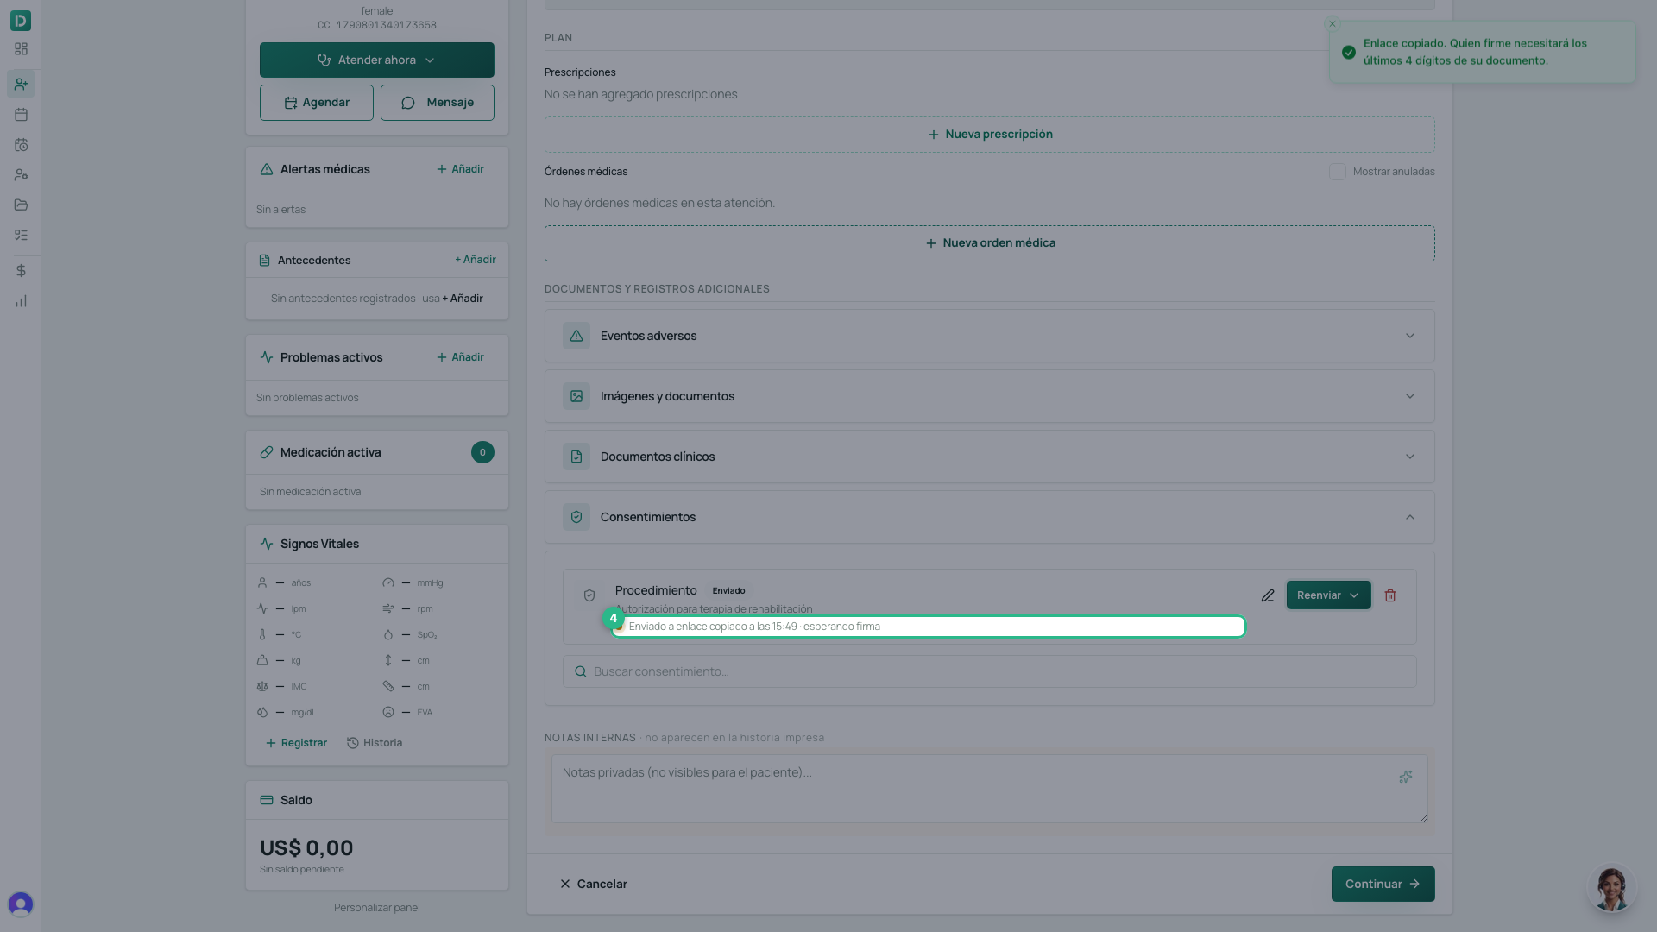Toggle the Mostrar anuladas checkbox
The height and width of the screenshot is (932, 1657).
(1338, 172)
